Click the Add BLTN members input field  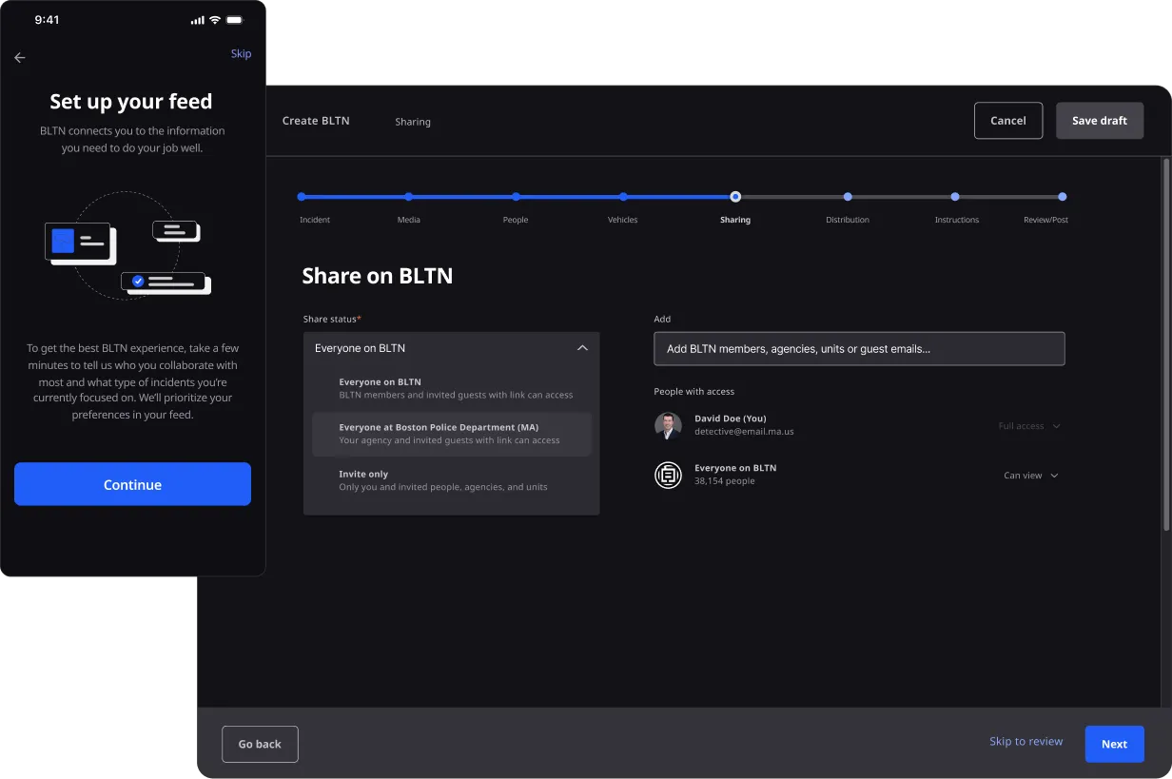(x=859, y=348)
